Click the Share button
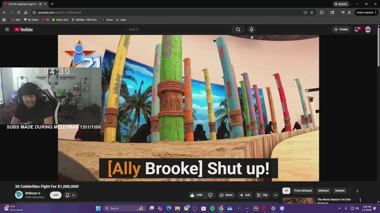380x213 pixels. point(226,195)
